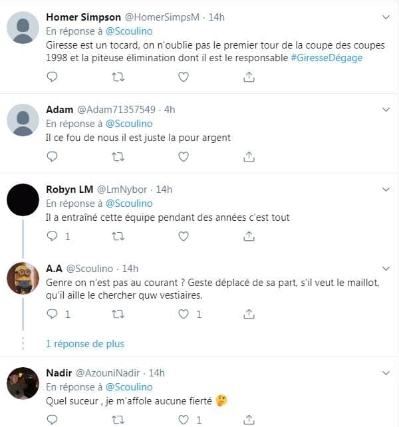Open the #GiresseDégage hashtag
Viewport: 399px width, 427px height.
[x=327, y=58]
